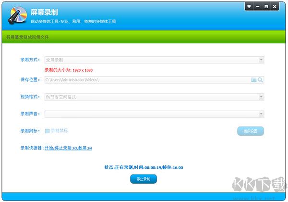Expand the 录制方式 recording mode dropdown

261,60
